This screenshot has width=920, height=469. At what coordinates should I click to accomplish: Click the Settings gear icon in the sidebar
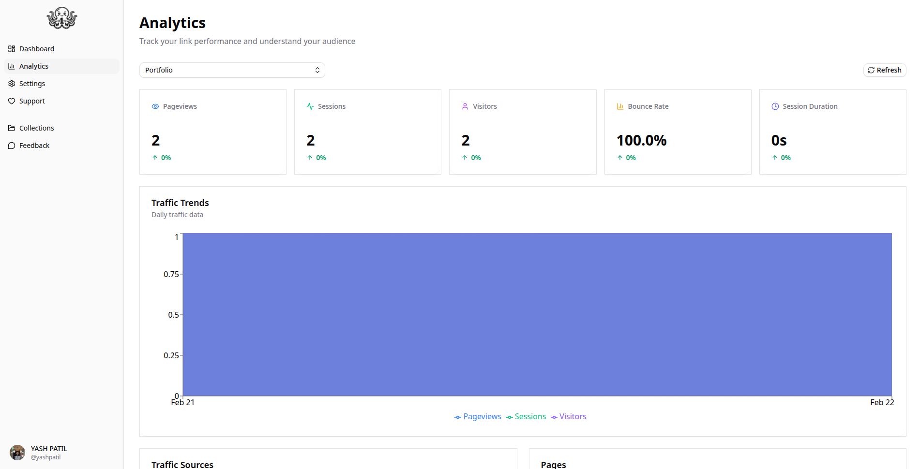coord(12,84)
